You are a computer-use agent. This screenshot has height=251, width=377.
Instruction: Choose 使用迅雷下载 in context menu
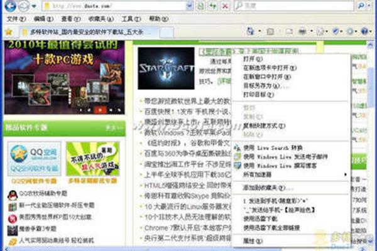click(x=290, y=219)
